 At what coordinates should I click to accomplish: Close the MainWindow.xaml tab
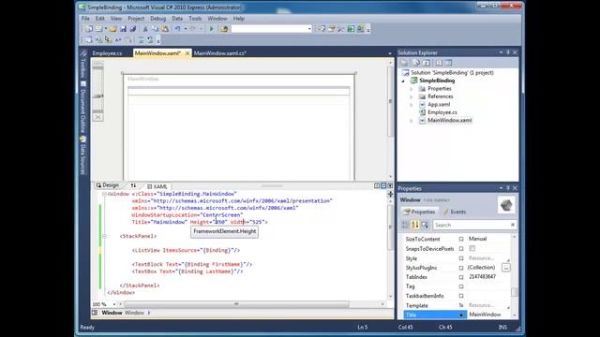187,53
